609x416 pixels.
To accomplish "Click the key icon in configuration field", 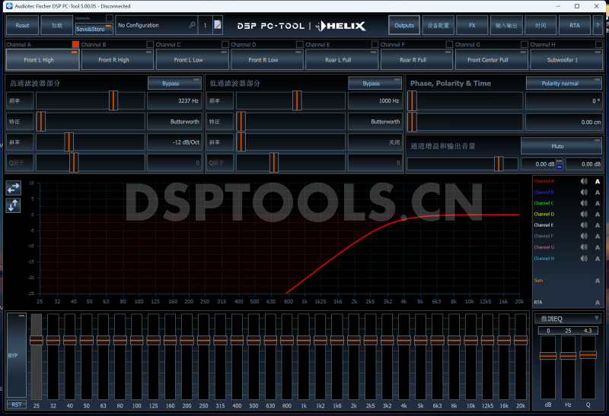I will coord(193,25).
